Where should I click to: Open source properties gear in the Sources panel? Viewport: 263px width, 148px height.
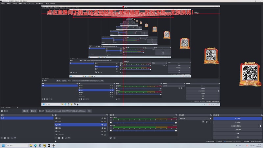pos(62,138)
